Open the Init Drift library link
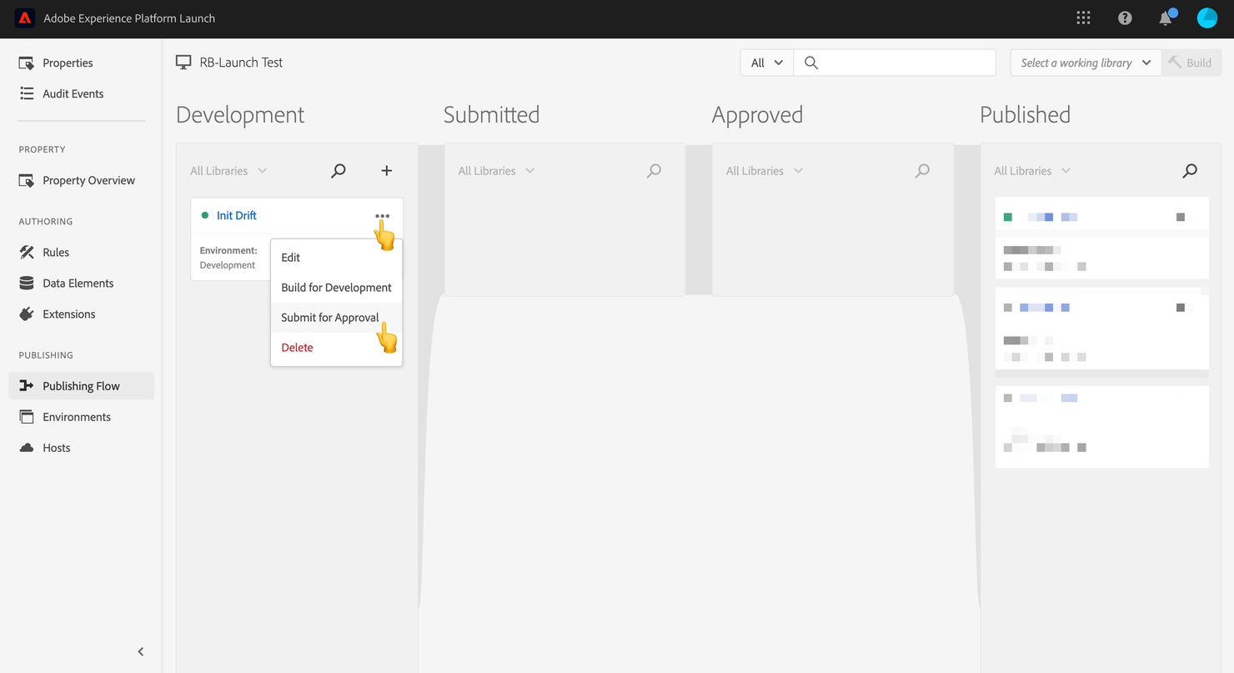Screen dimensions: 1234x673 tap(237, 215)
